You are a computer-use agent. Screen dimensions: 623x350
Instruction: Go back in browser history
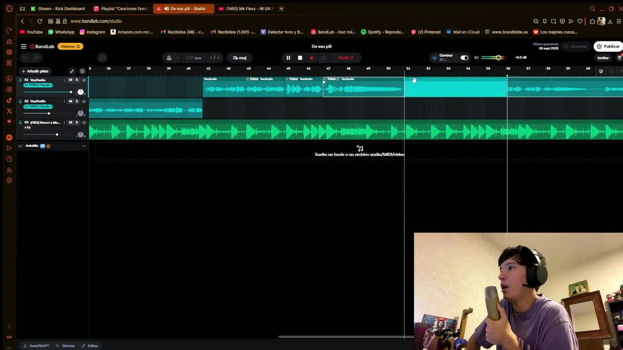coord(22,21)
